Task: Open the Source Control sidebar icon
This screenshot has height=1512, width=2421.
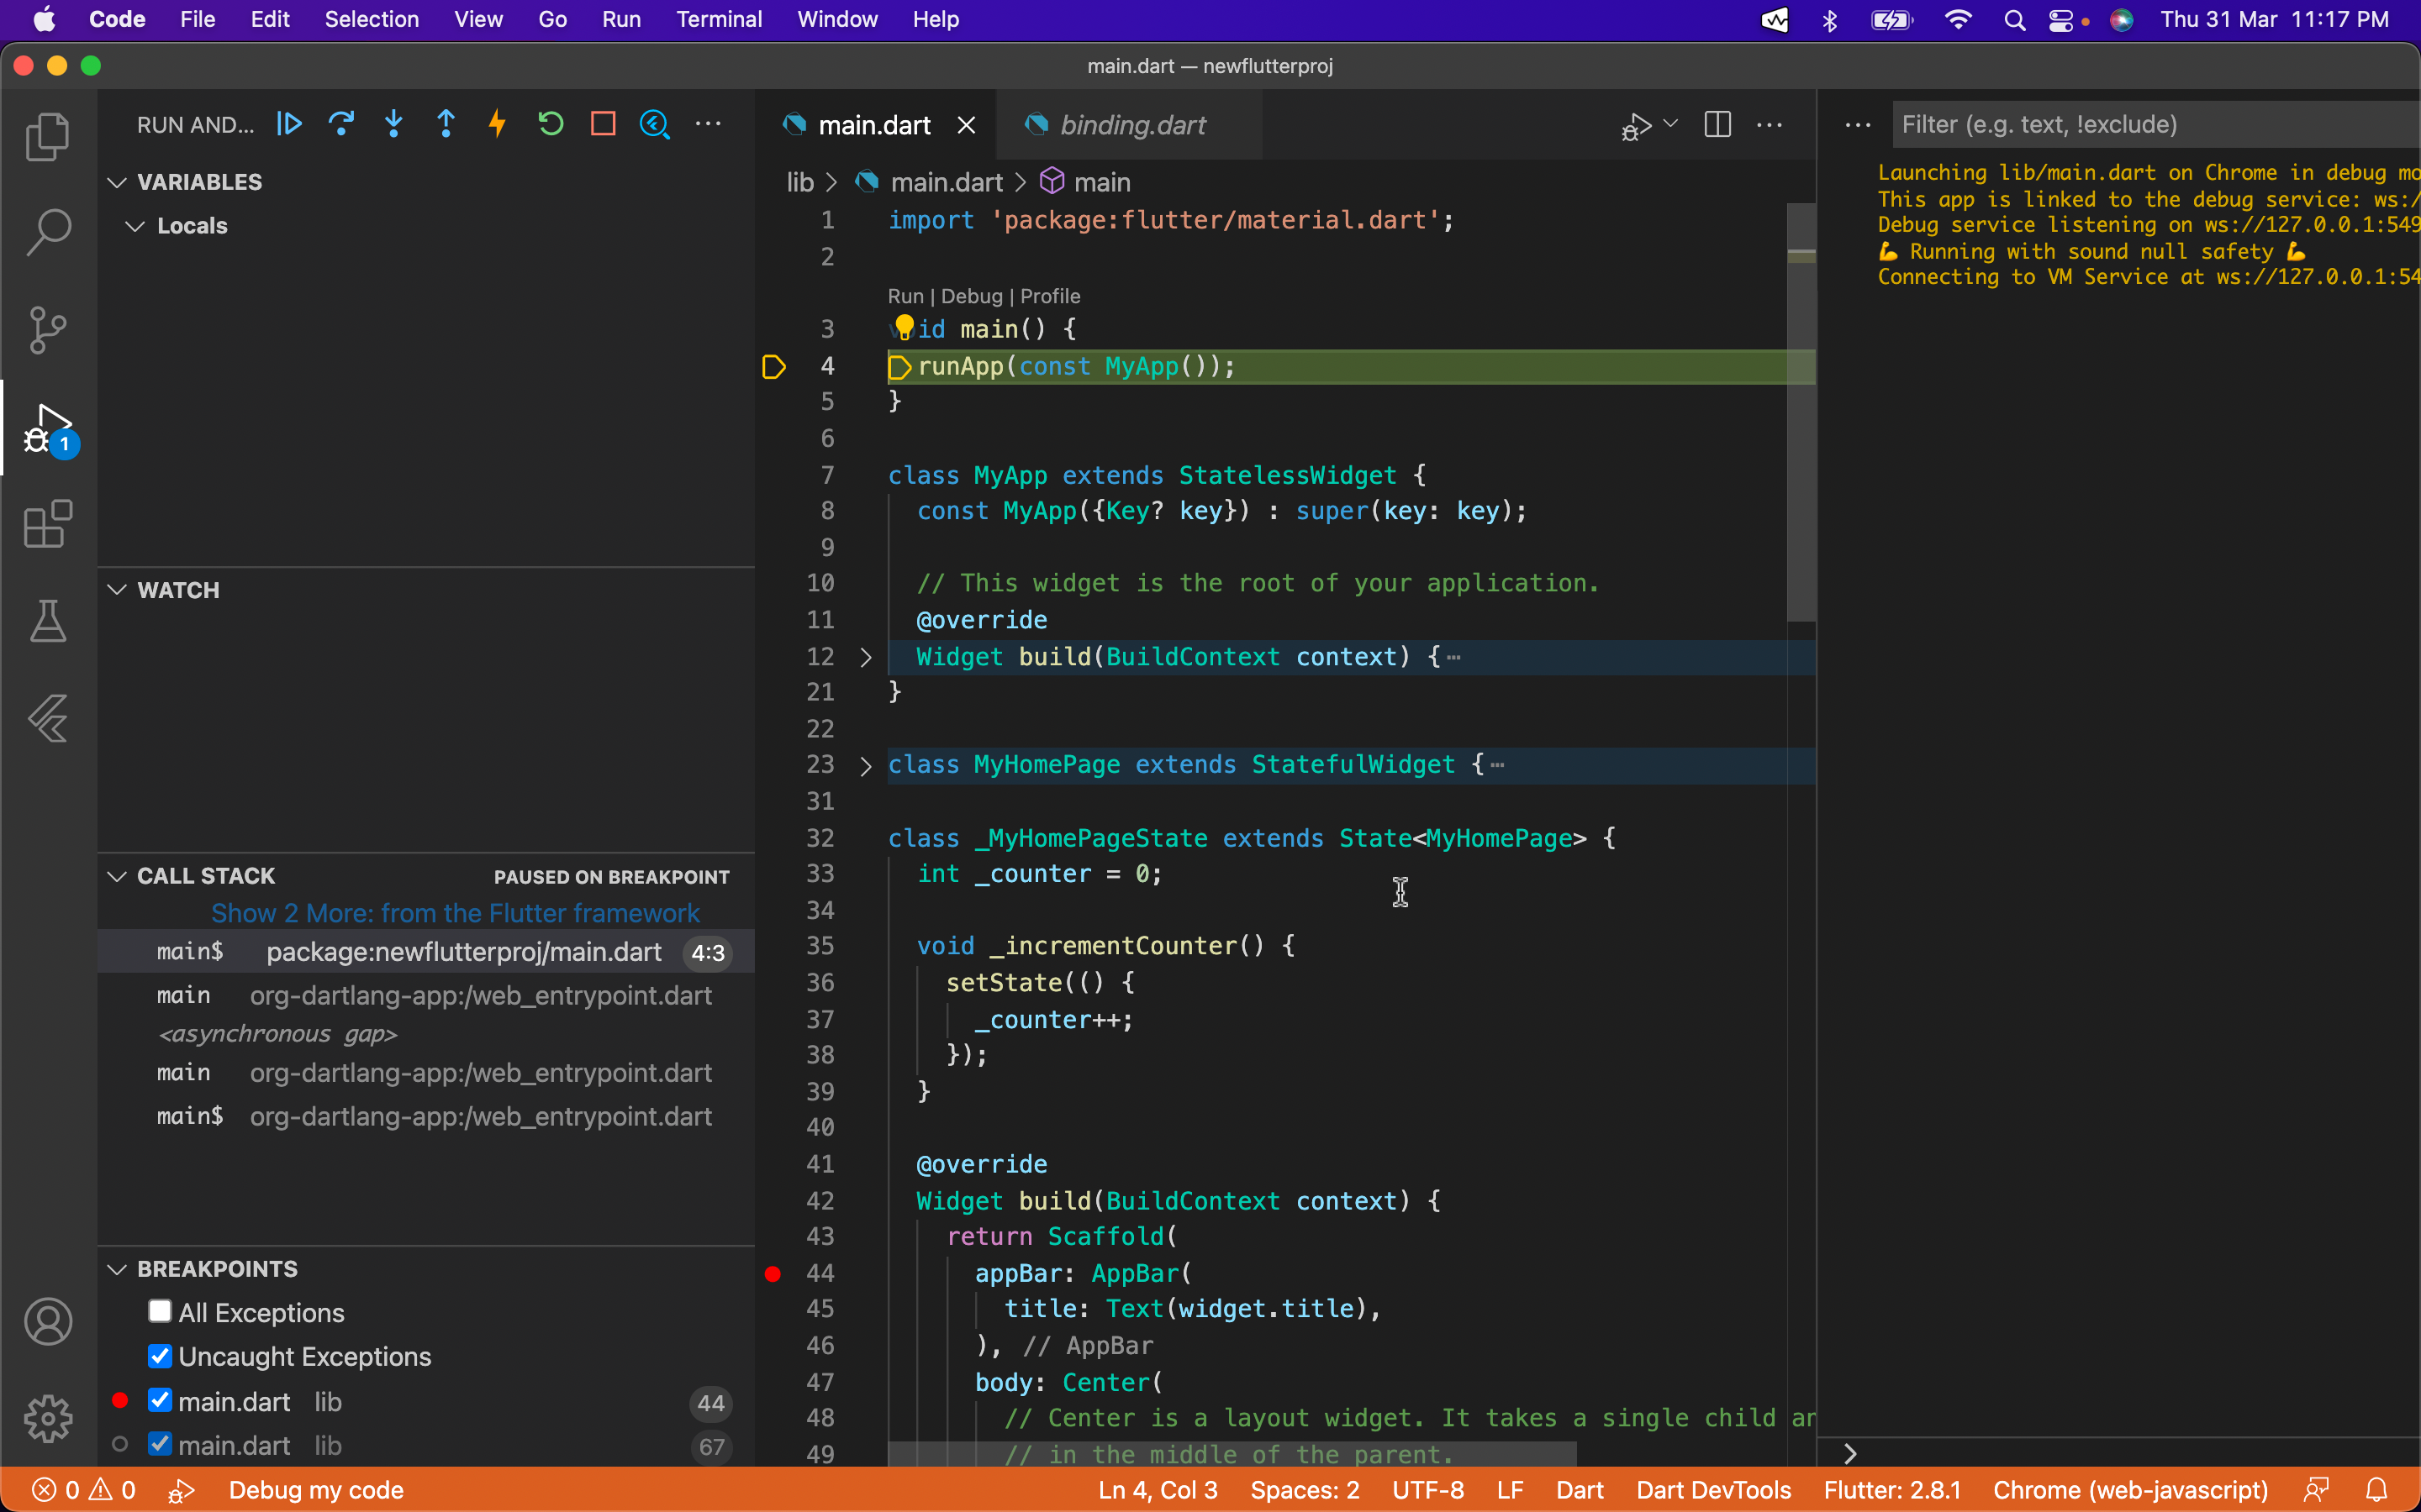Action: point(47,330)
